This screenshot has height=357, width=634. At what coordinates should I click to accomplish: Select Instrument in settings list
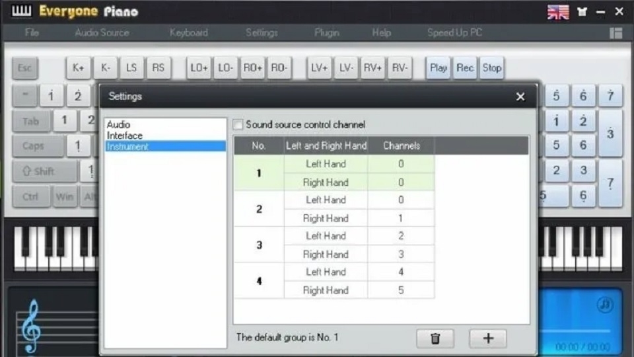165,146
